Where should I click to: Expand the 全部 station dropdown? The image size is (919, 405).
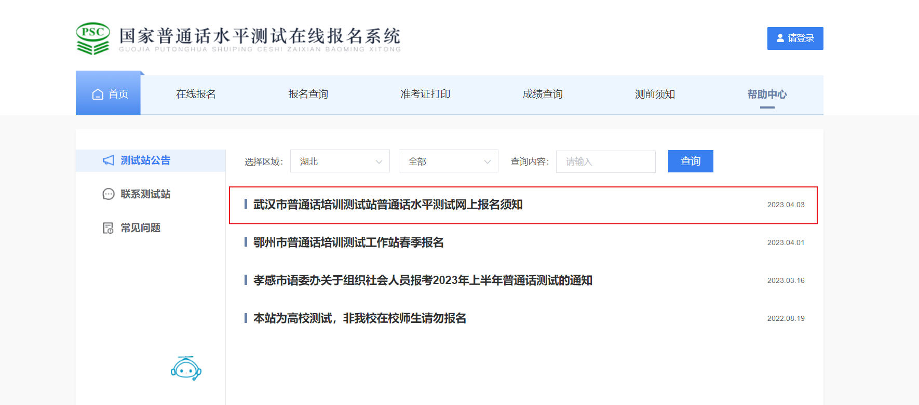pyautogui.click(x=449, y=161)
